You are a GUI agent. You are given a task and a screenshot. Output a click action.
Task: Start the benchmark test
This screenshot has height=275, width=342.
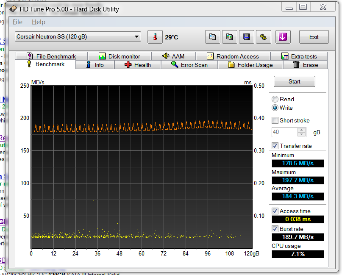[294, 81]
